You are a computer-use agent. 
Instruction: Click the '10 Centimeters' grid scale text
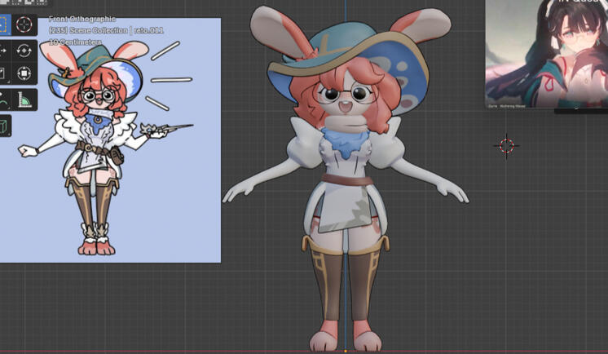[x=75, y=42]
